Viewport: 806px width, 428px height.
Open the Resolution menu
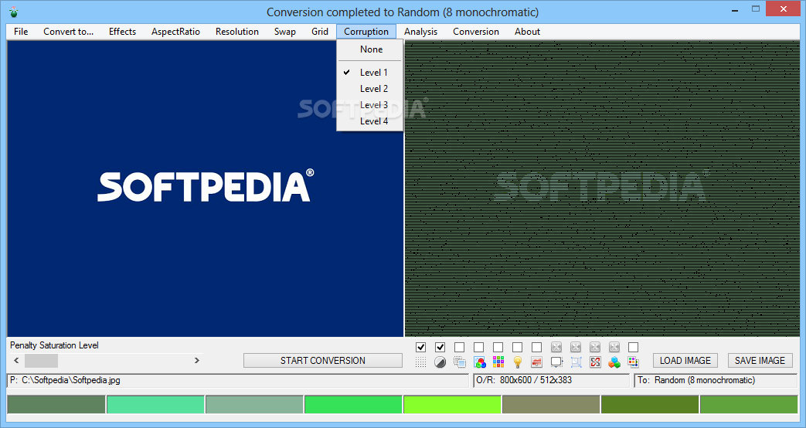(x=237, y=32)
